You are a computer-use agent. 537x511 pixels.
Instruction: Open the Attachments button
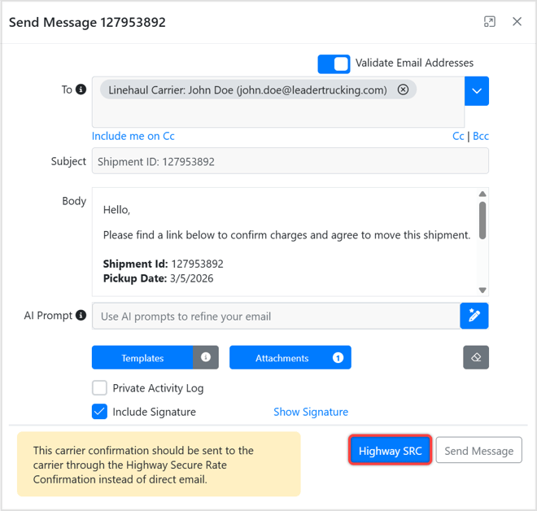tap(282, 358)
